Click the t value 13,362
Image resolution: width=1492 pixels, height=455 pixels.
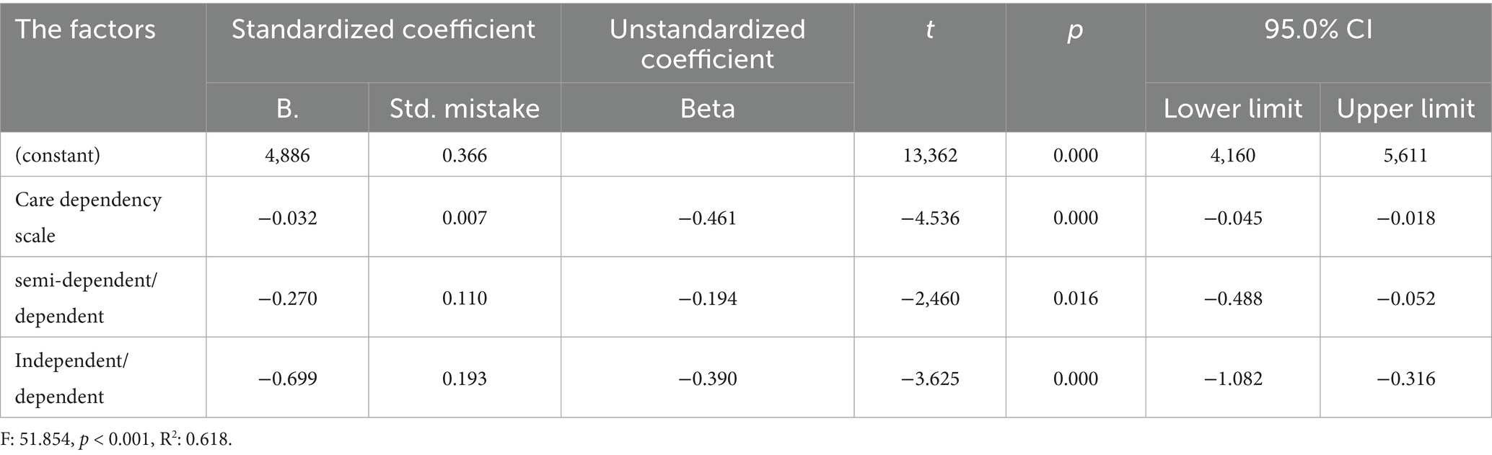point(930,155)
